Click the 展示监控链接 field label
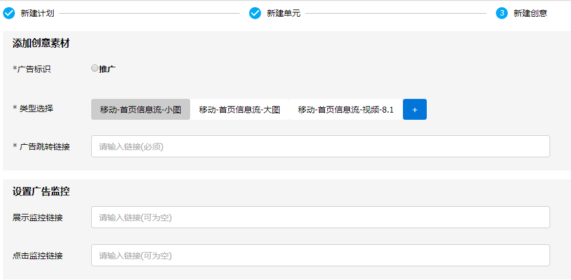This screenshot has height=280, width=571. coord(38,217)
